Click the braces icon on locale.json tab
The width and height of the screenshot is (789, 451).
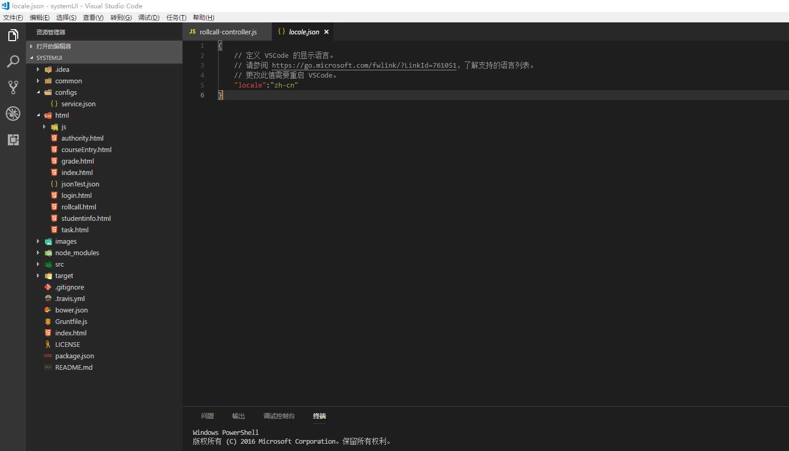coord(282,32)
